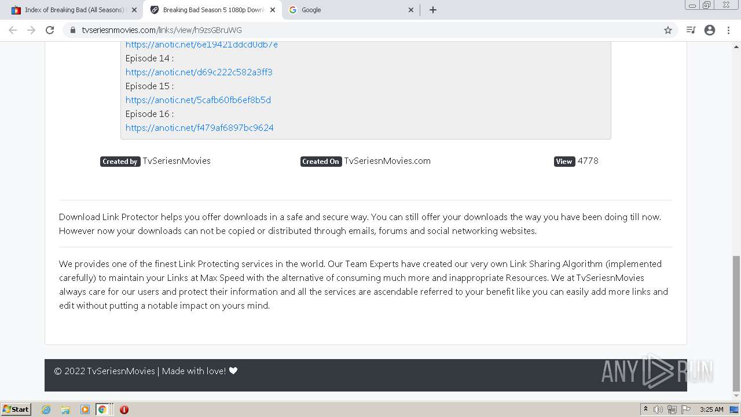
Task: Click the scrollbar up arrow
Action: 736,46
